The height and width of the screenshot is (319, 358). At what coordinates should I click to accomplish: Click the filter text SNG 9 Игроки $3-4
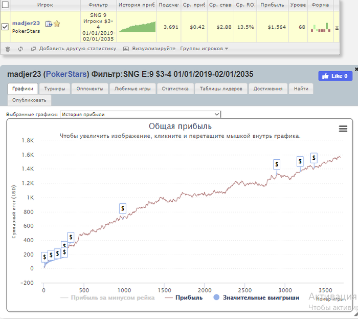tap(98, 21)
